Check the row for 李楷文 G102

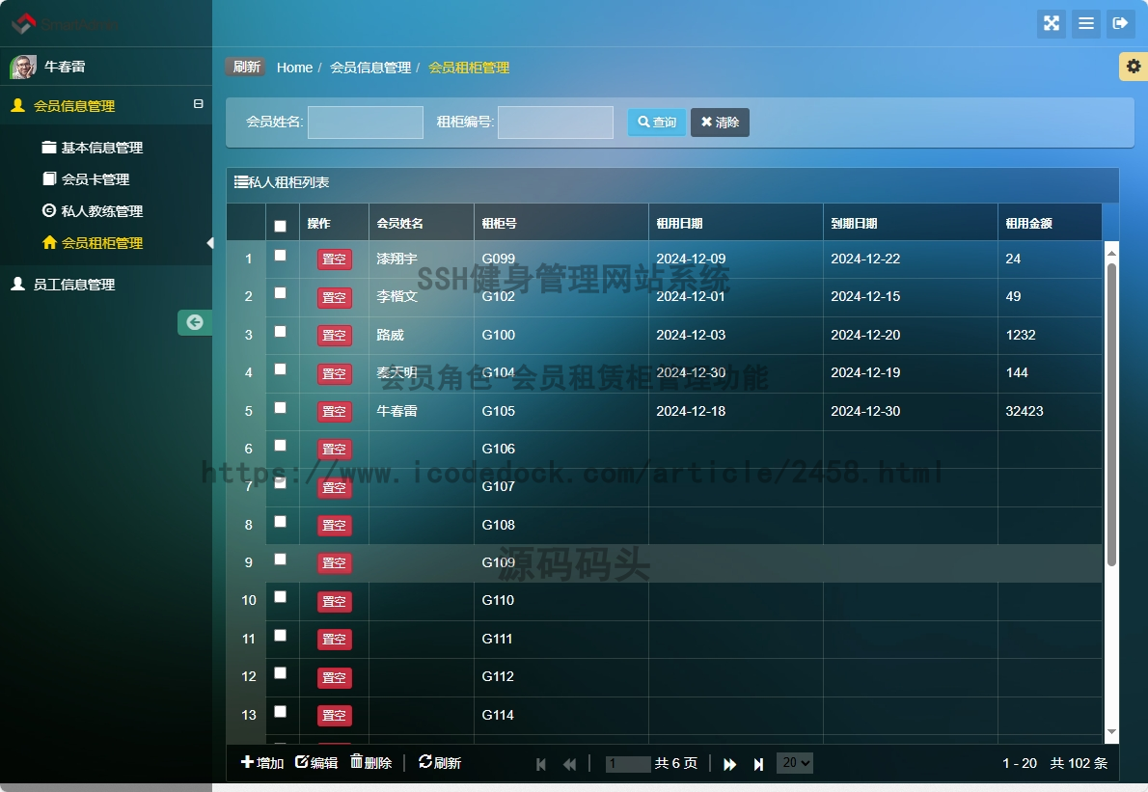(280, 293)
